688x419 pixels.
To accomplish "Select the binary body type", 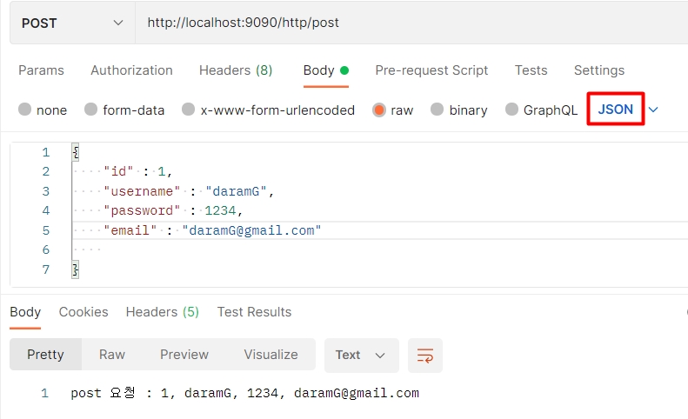I will tap(459, 110).
